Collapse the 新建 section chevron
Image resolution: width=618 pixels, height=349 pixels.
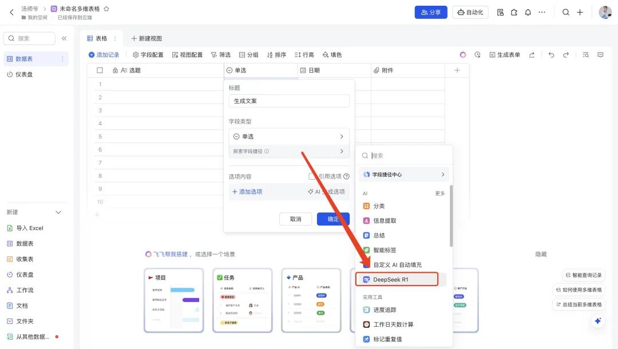click(x=58, y=212)
